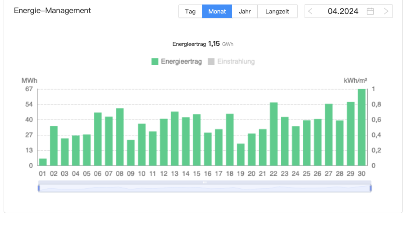Click the Energie-Management heading

click(52, 10)
